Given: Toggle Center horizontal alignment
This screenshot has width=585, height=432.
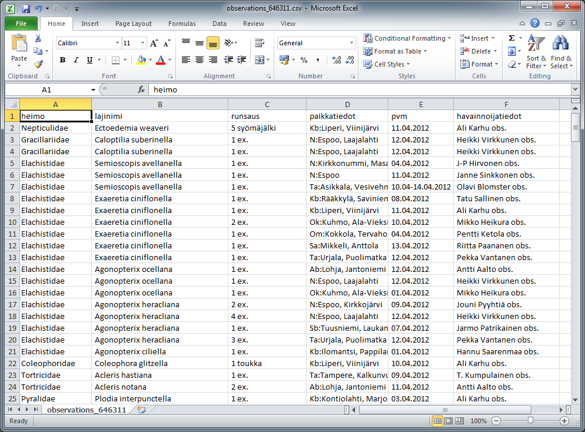Looking at the screenshot, I should [x=200, y=59].
